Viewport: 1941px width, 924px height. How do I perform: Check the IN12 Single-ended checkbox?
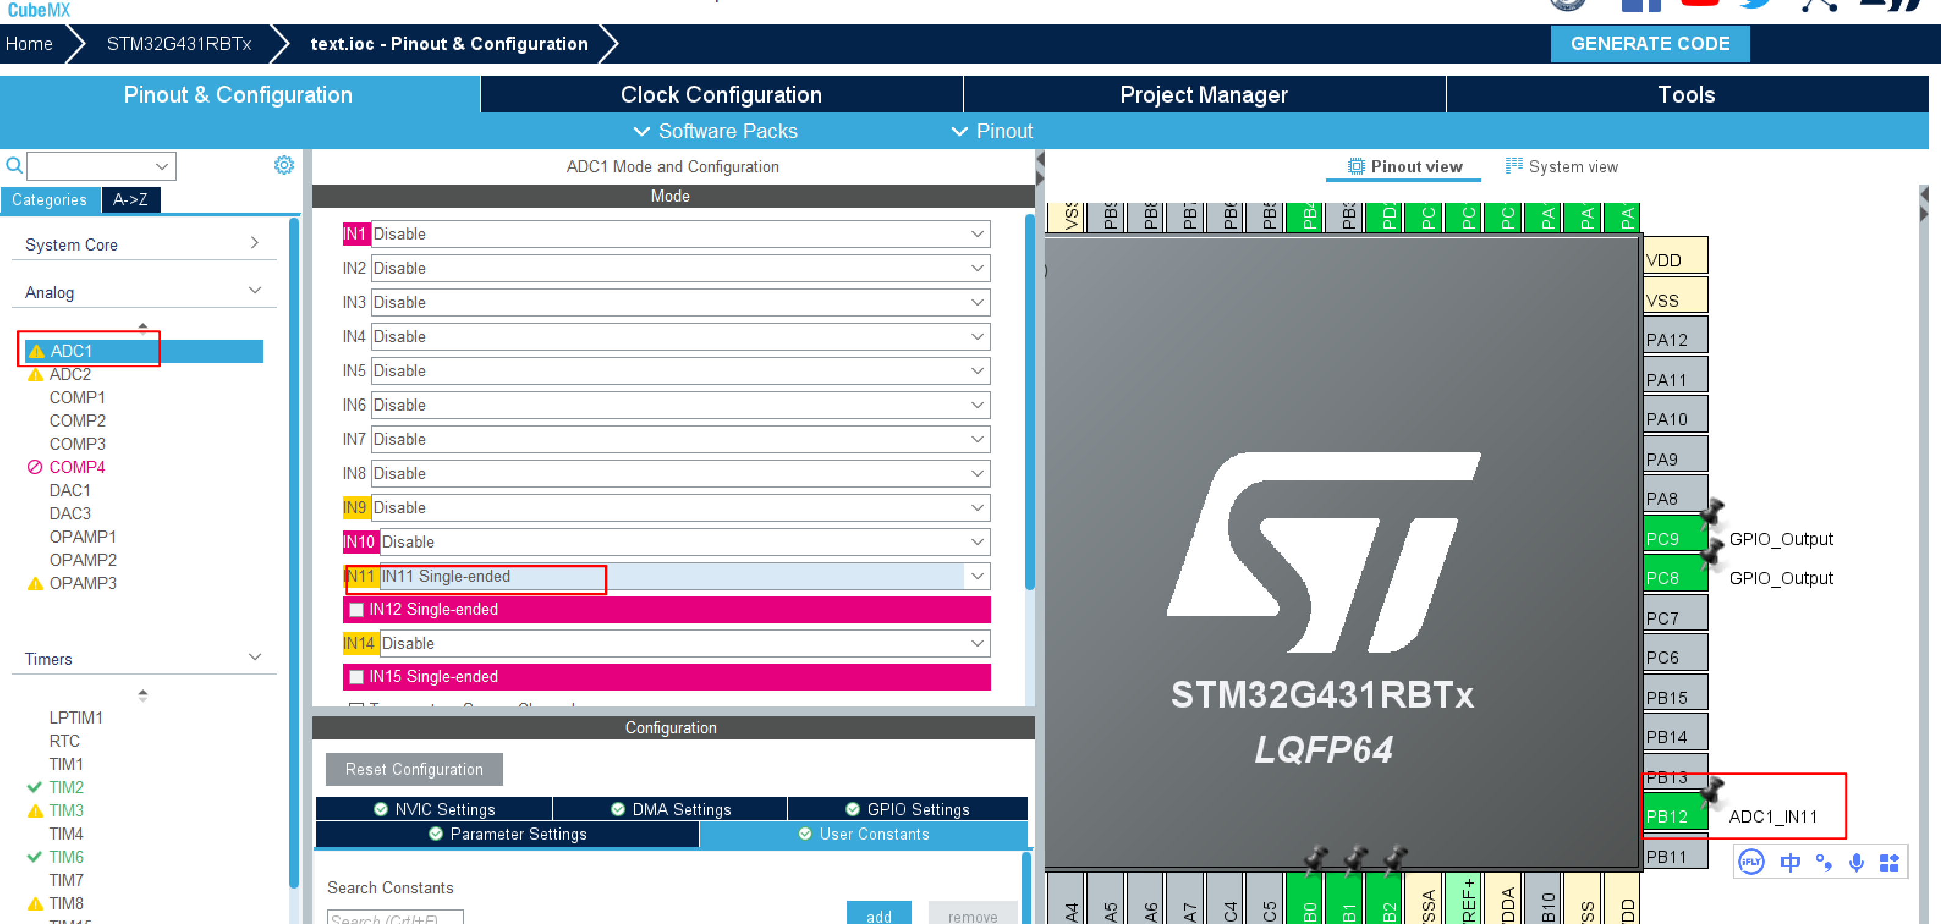pos(356,609)
